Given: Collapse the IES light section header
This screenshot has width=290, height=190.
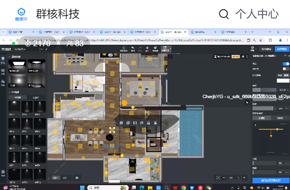Looking at the screenshot, I should (14, 92).
